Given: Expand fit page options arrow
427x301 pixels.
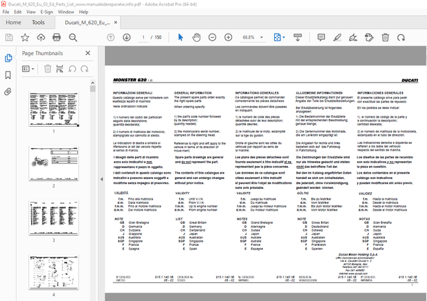Looking at the screenshot, I should pyautogui.click(x=284, y=37).
